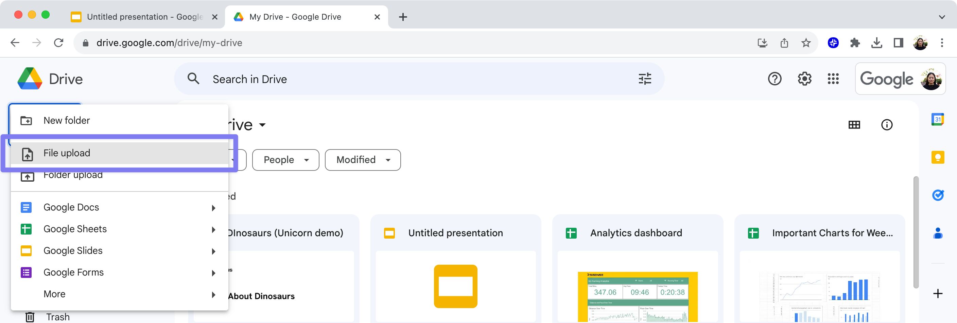Open the browser extensions puzzle icon
957x323 pixels.
[855, 43]
